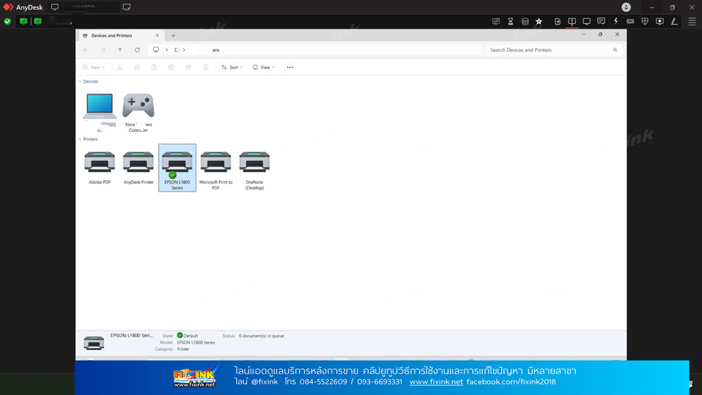Select the Xbox Wireless Controller device
702x395 pixels.
138,112
